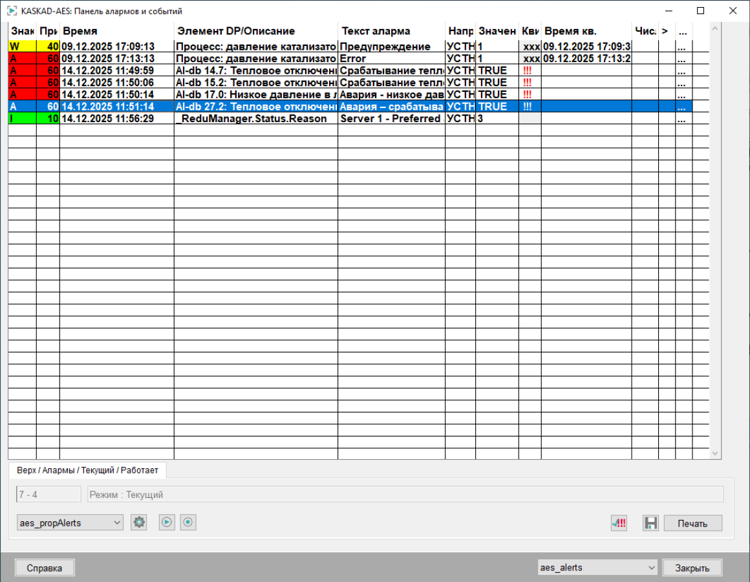This screenshot has height=582, width=750.
Task: Click the Печать button
Action: click(692, 523)
